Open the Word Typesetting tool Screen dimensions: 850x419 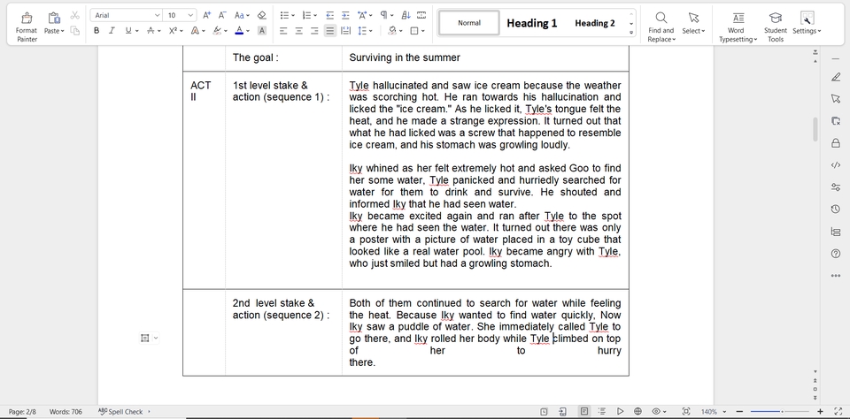tap(736, 27)
